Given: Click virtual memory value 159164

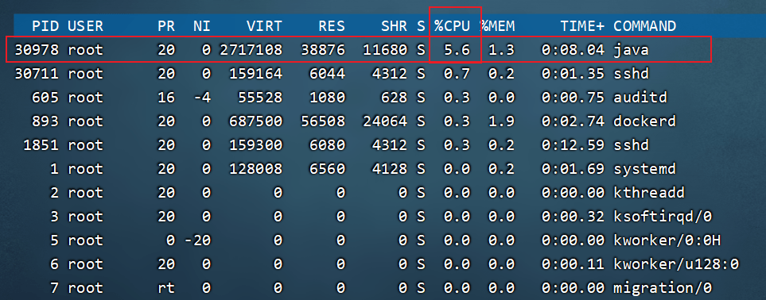Looking at the screenshot, I should coord(255,74).
